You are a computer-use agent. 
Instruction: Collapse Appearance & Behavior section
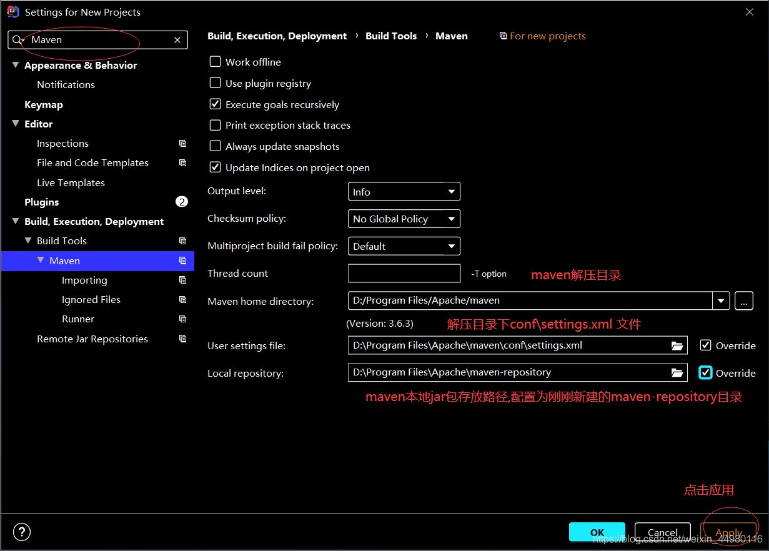click(16, 65)
